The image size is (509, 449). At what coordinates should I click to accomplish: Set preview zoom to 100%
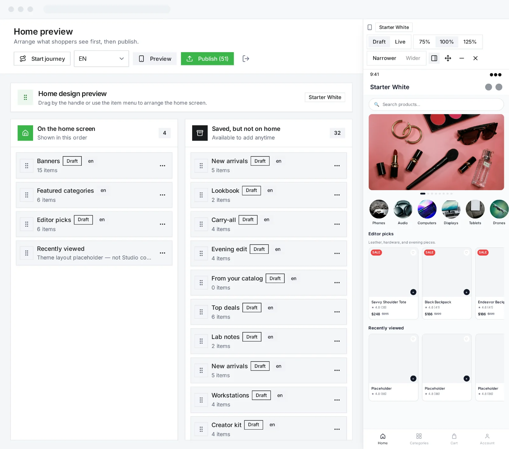pyautogui.click(x=447, y=42)
